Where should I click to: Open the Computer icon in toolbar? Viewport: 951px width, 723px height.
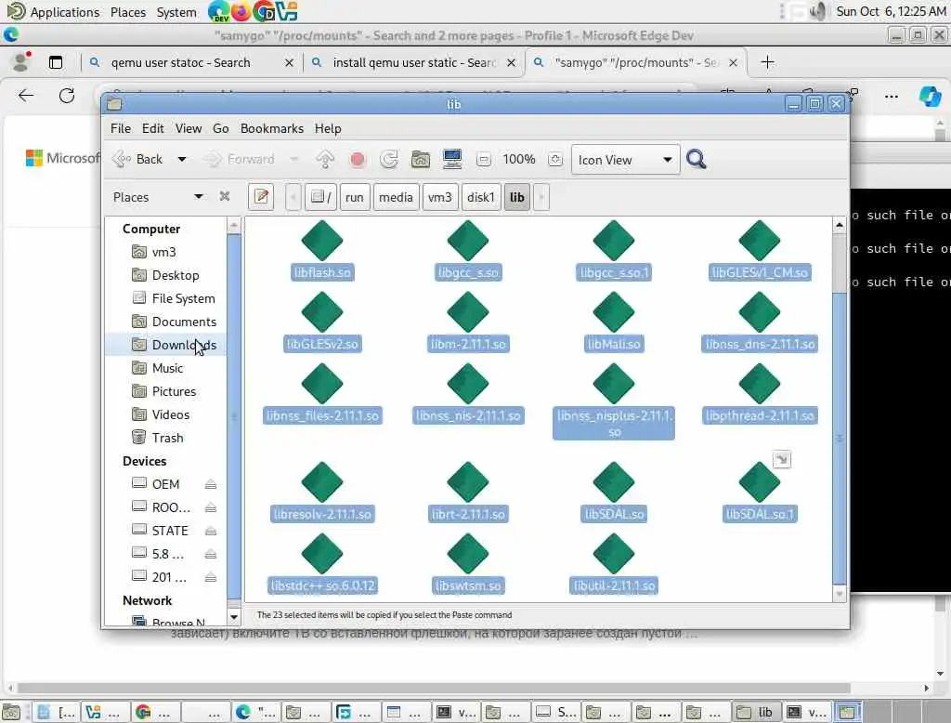(452, 159)
